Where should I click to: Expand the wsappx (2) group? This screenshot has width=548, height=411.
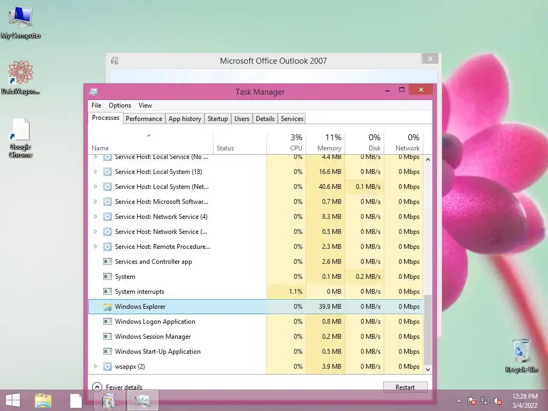coord(95,366)
